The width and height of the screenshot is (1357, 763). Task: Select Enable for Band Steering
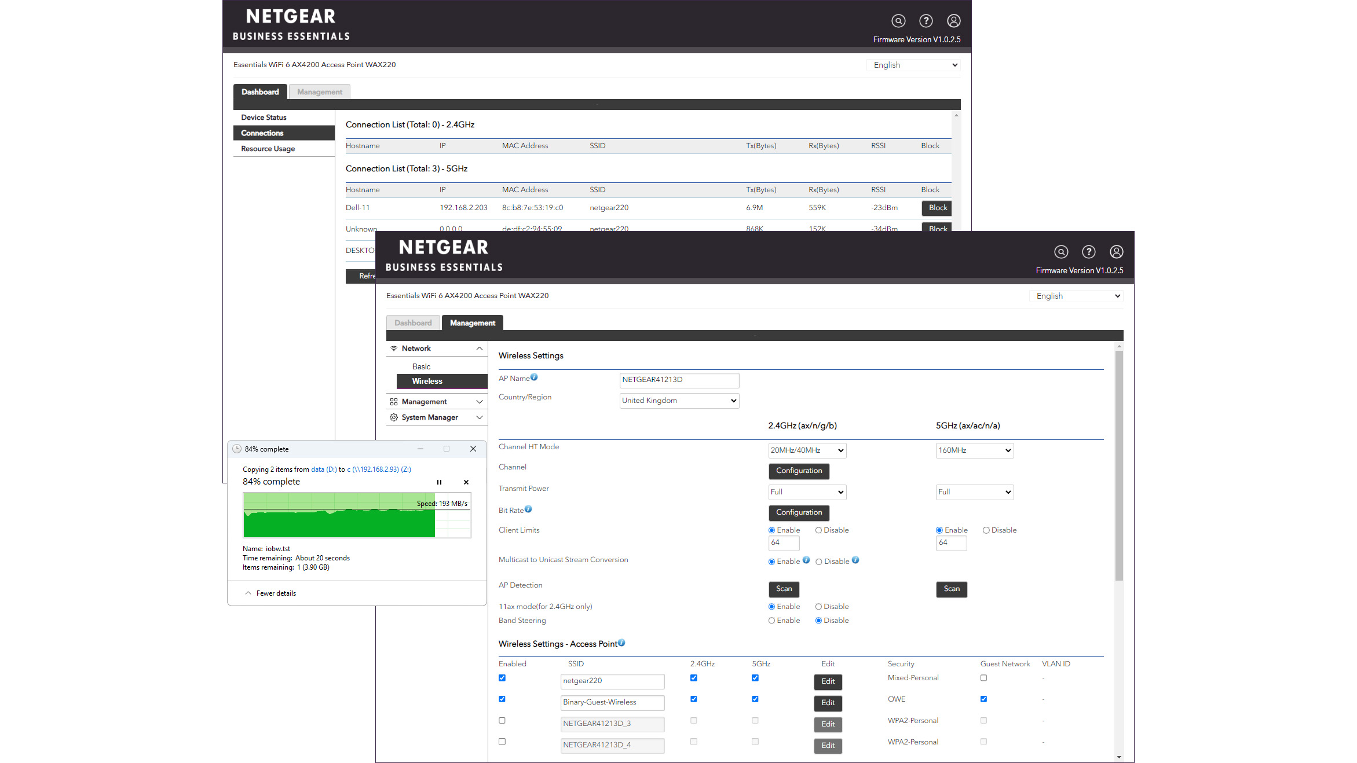tap(771, 621)
